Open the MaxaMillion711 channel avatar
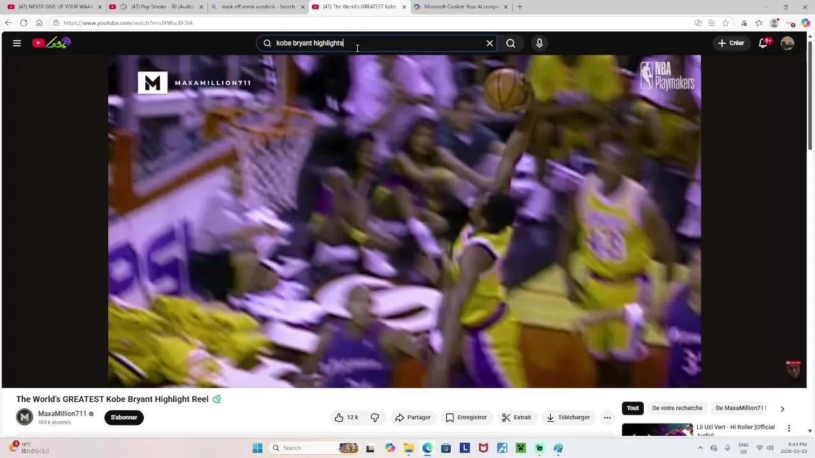 pos(24,417)
